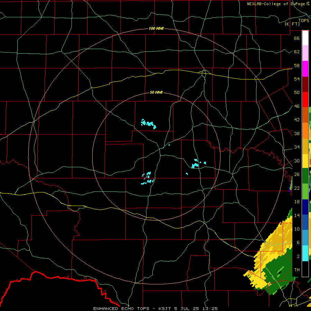
Task: Click the "K FT" units label
Action: (x=292, y=24)
